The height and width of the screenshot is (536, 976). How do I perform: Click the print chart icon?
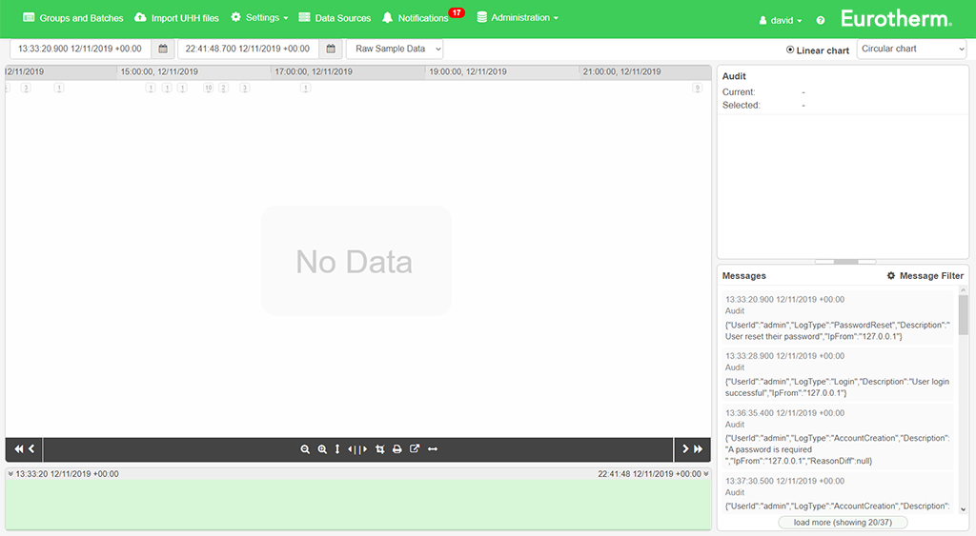coord(397,449)
